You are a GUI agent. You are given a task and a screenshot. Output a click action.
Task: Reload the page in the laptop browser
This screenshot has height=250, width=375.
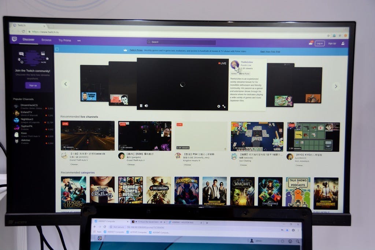tap(105, 227)
